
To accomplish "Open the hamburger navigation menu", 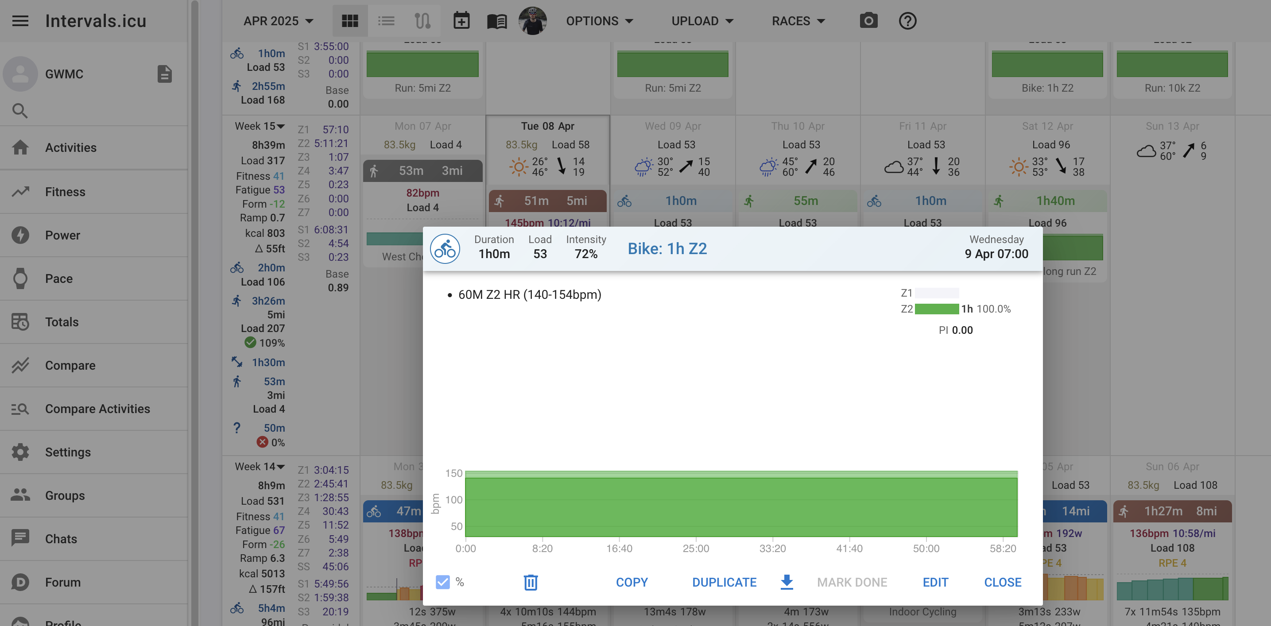I will click(20, 21).
